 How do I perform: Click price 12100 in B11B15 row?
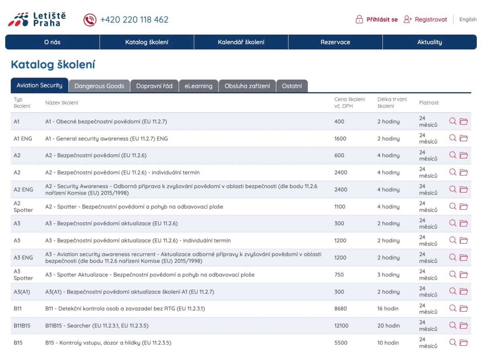point(341,326)
